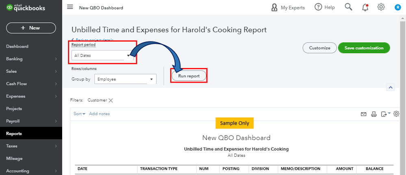406x175 pixels.
Task: Open the Banking sidebar menu
Action: pyautogui.click(x=15, y=59)
